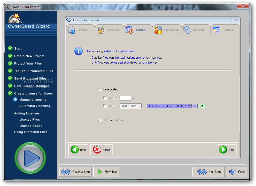This screenshot has height=186, width=256.
Task: Open Using Protected Files section
Action: (x=31, y=132)
